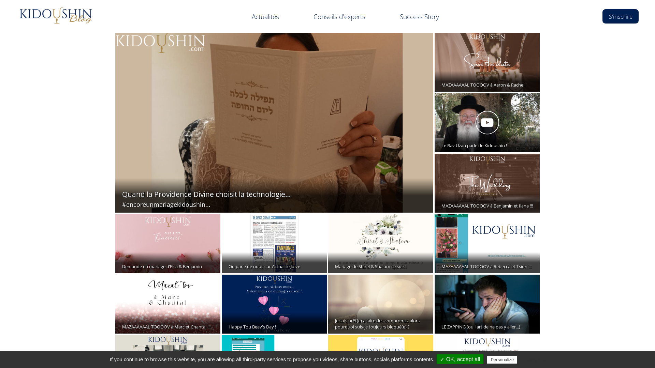Play the Rav Uzan video

coord(487,123)
